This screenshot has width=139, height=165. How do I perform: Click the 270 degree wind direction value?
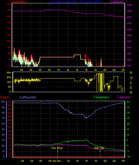(x=9, y=77)
